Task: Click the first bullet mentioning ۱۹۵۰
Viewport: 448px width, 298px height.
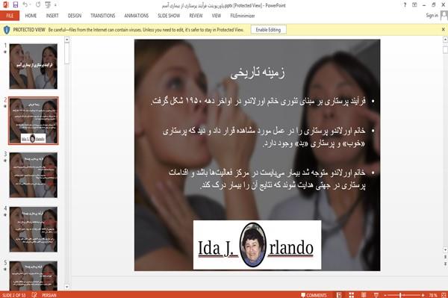Action: pyautogui.click(x=258, y=101)
